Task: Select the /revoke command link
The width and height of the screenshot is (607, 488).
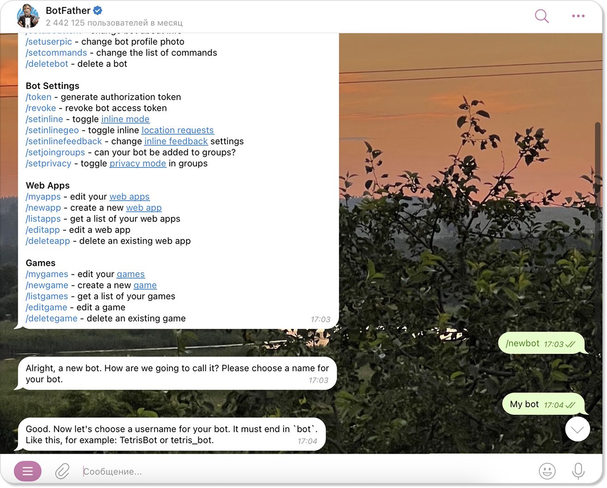Action: point(41,108)
